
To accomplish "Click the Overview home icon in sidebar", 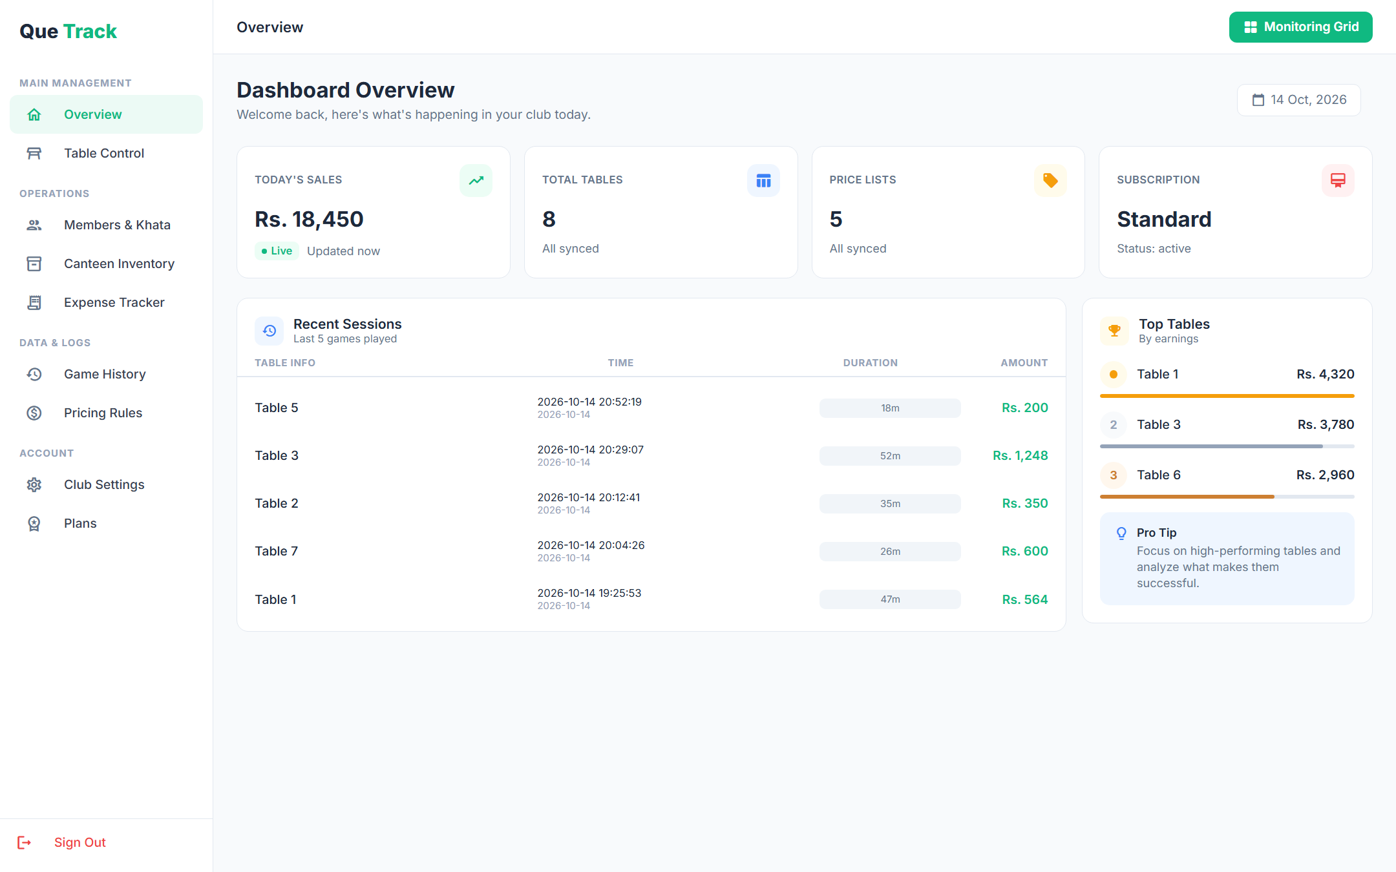I will coord(34,114).
